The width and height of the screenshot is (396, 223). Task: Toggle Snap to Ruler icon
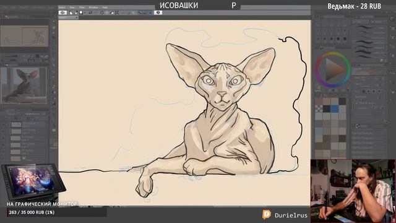click(140, 12)
